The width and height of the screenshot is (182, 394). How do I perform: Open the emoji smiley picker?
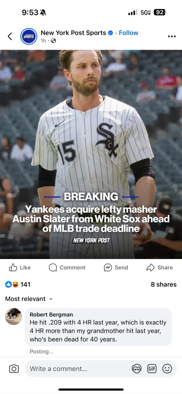click(167, 369)
